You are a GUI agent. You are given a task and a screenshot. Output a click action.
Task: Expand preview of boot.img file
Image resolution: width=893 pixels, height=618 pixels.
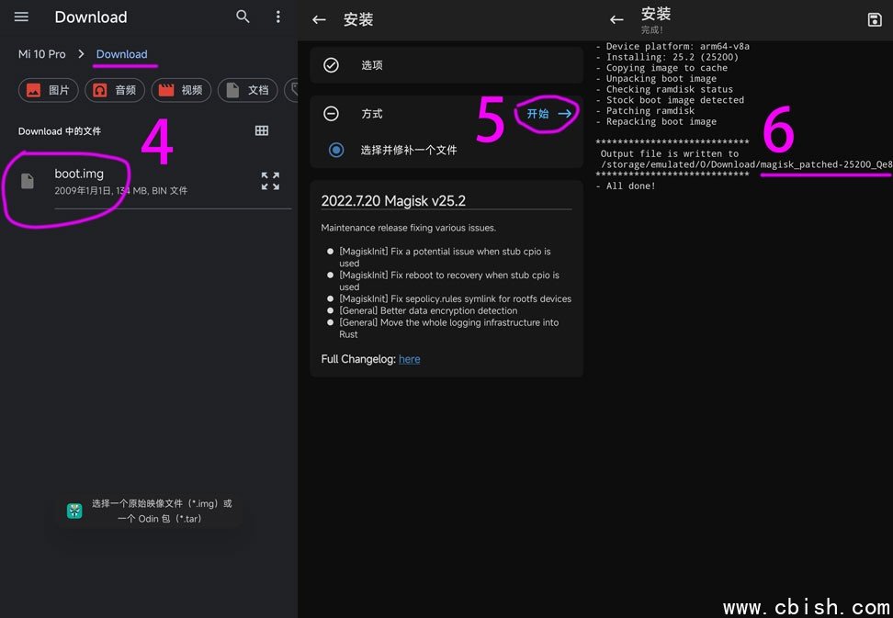pyautogui.click(x=270, y=181)
